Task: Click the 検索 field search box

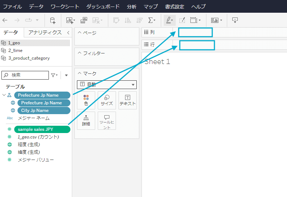Action: coord(25,75)
